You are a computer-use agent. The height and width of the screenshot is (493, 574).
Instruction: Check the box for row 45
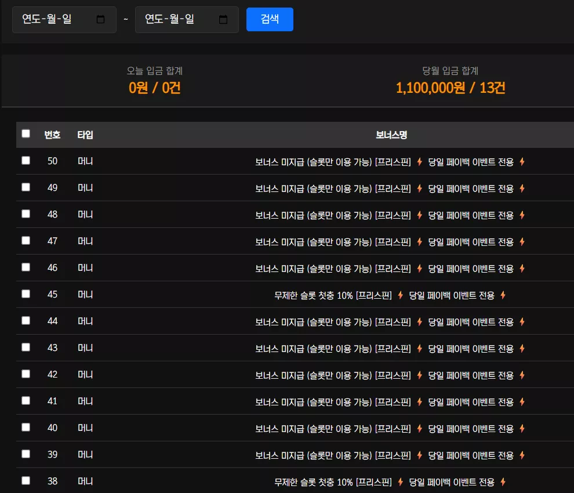pos(26,293)
